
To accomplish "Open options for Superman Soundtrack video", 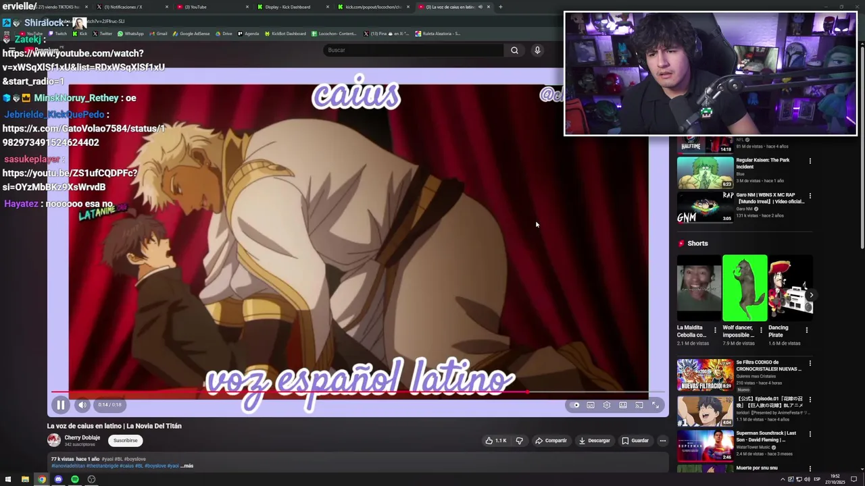I will click(810, 434).
